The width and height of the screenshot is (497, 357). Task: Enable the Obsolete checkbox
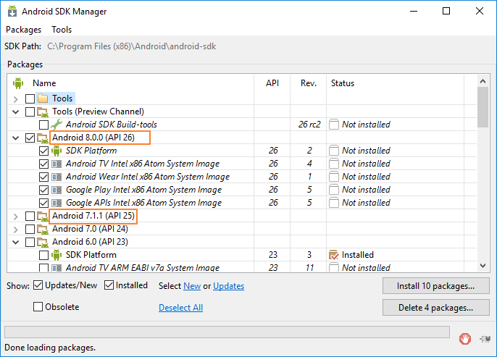tap(38, 306)
